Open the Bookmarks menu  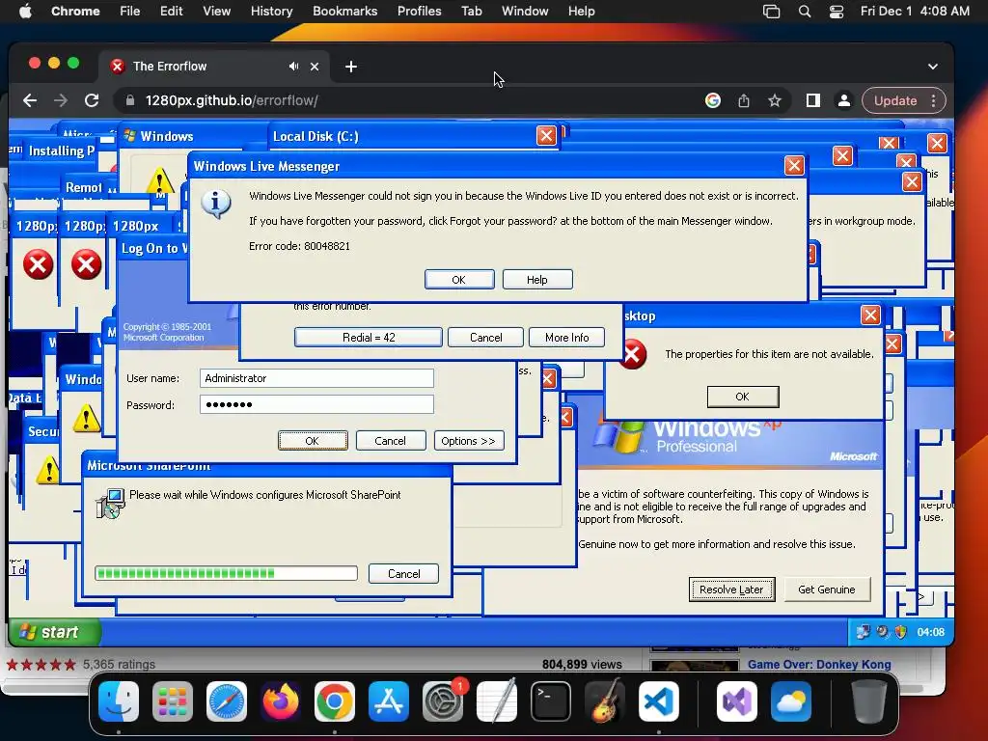(x=344, y=12)
